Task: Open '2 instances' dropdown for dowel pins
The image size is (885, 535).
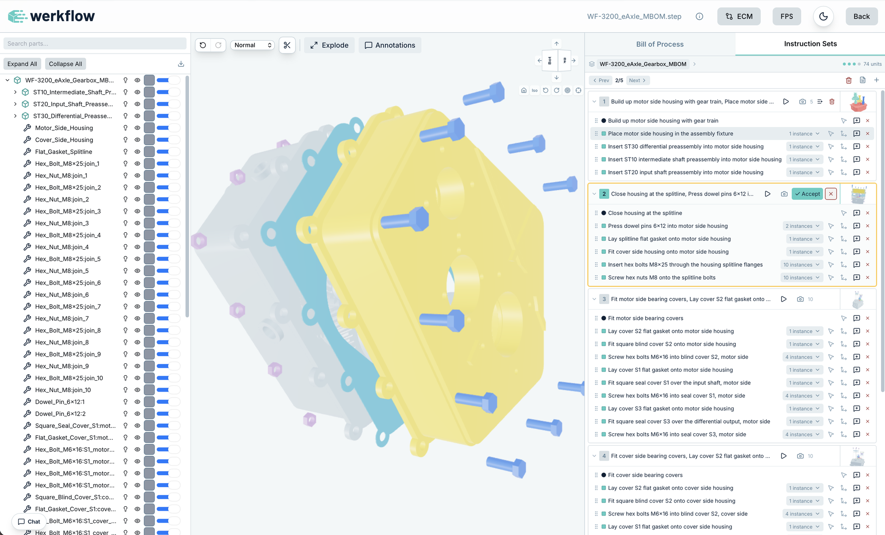Action: point(802,226)
